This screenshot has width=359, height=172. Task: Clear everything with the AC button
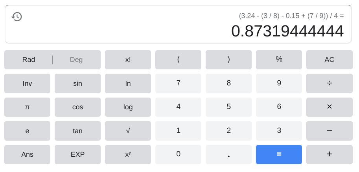coord(329,60)
